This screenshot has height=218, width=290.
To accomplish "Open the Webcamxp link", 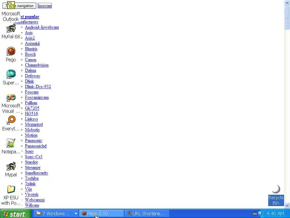I will tap(35, 200).
